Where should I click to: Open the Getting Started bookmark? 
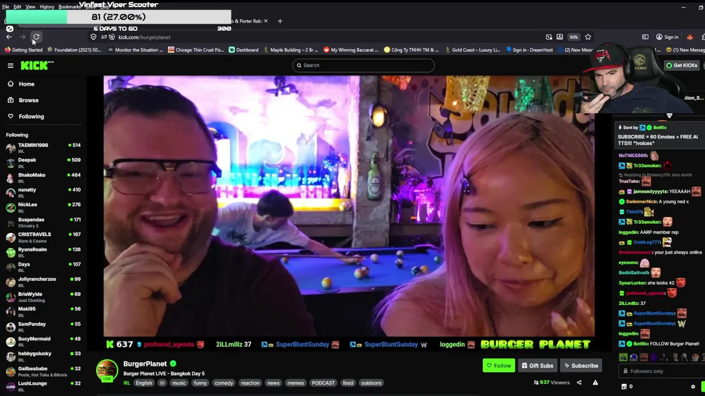click(24, 50)
